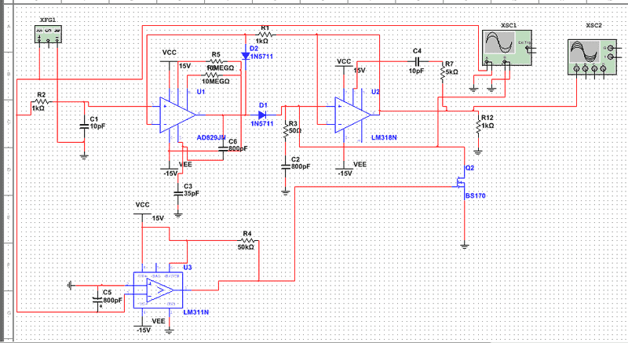This screenshot has width=628, height=343.
Task: Select the XFG1 function generator instrument
Action: [49, 34]
